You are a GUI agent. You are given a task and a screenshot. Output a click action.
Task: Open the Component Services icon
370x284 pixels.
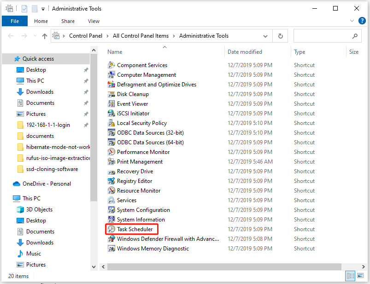[111, 65]
